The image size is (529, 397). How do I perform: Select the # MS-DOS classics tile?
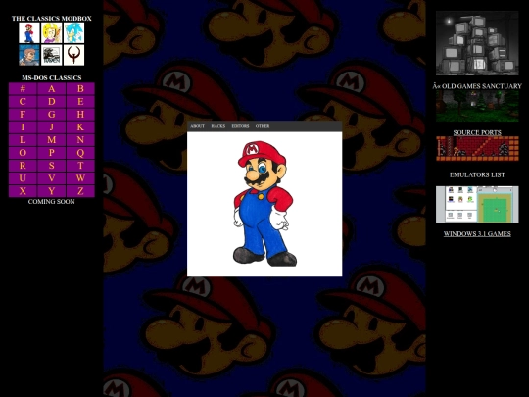click(23, 89)
